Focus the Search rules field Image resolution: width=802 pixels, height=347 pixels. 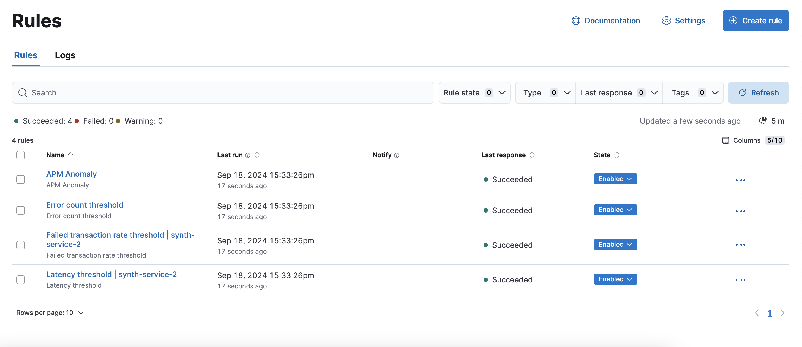pos(223,93)
